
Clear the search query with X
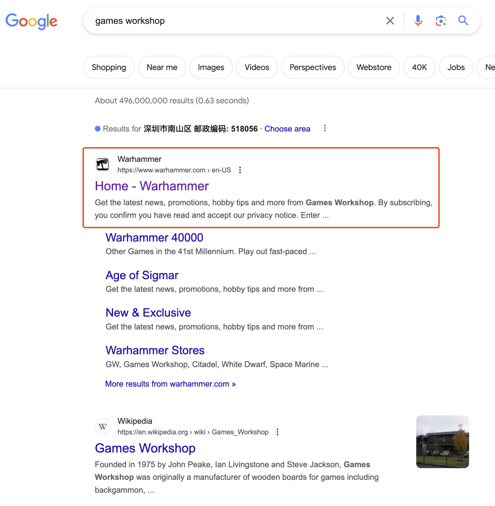pyautogui.click(x=390, y=21)
